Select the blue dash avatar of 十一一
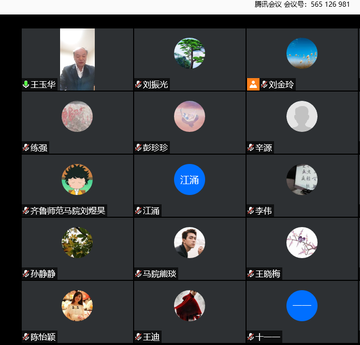This screenshot has width=360, height=345. pos(302,306)
